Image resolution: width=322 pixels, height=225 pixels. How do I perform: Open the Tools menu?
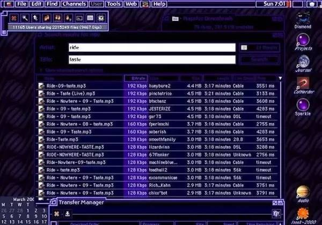point(113,4)
